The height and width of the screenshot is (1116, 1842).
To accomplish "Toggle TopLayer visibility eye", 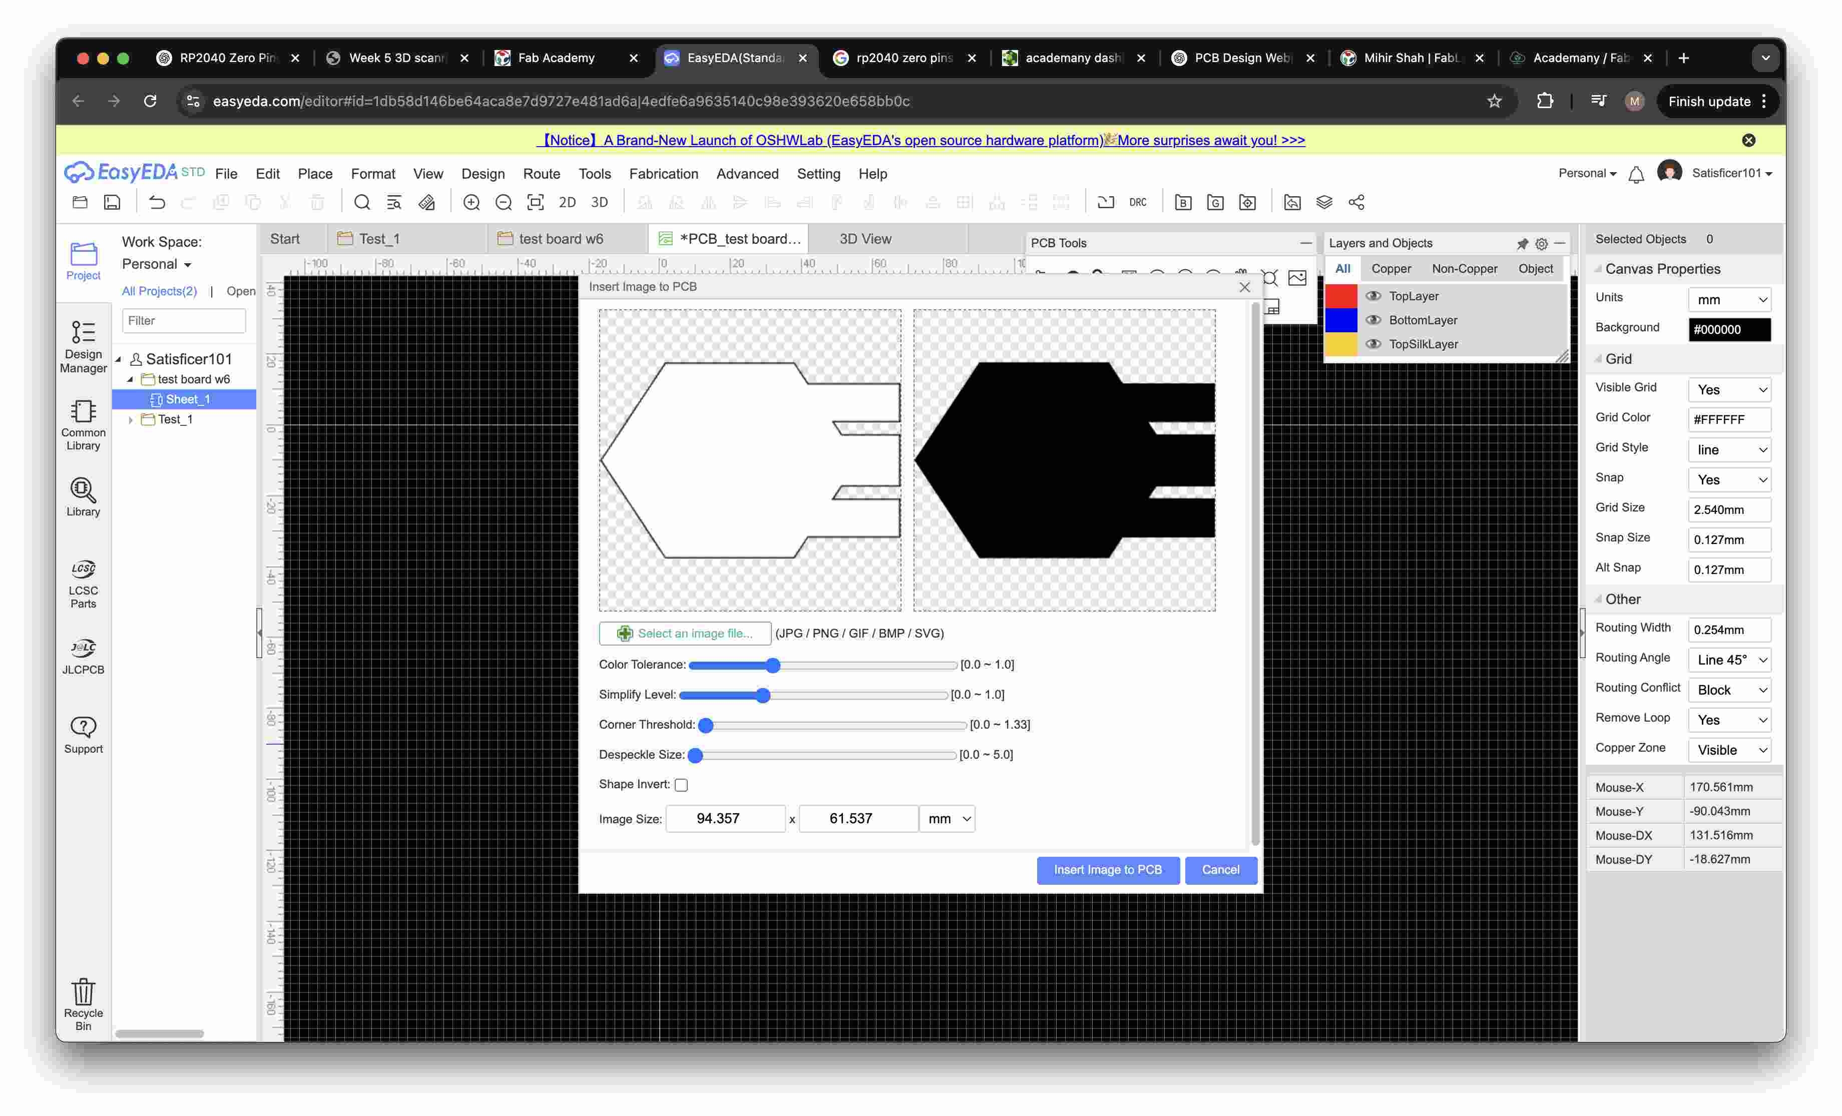I will click(1373, 296).
